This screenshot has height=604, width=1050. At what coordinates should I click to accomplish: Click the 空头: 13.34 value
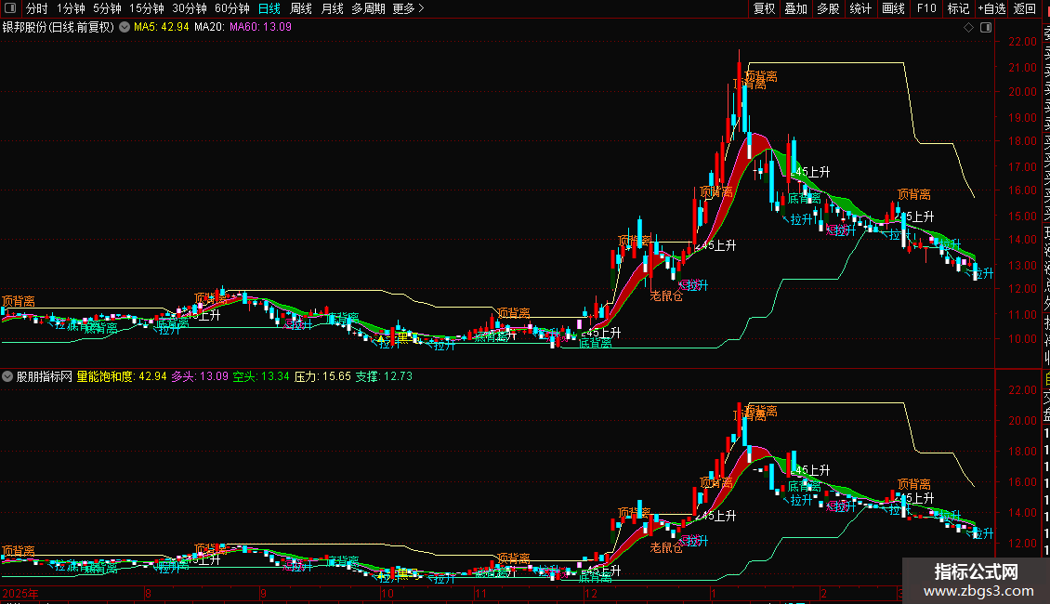pyautogui.click(x=261, y=376)
